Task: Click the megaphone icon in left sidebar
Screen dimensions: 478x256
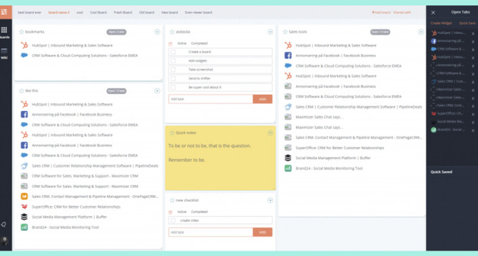Action: 3,224
